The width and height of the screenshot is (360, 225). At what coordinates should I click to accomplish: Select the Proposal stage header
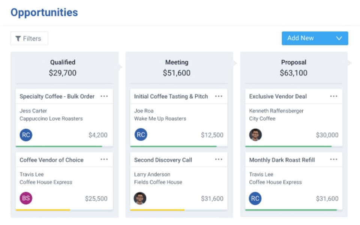pyautogui.click(x=294, y=62)
